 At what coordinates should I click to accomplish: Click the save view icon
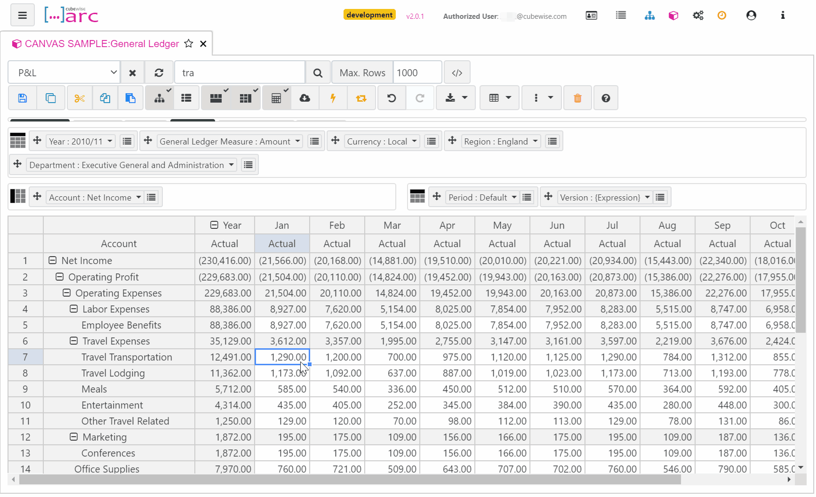tap(22, 98)
